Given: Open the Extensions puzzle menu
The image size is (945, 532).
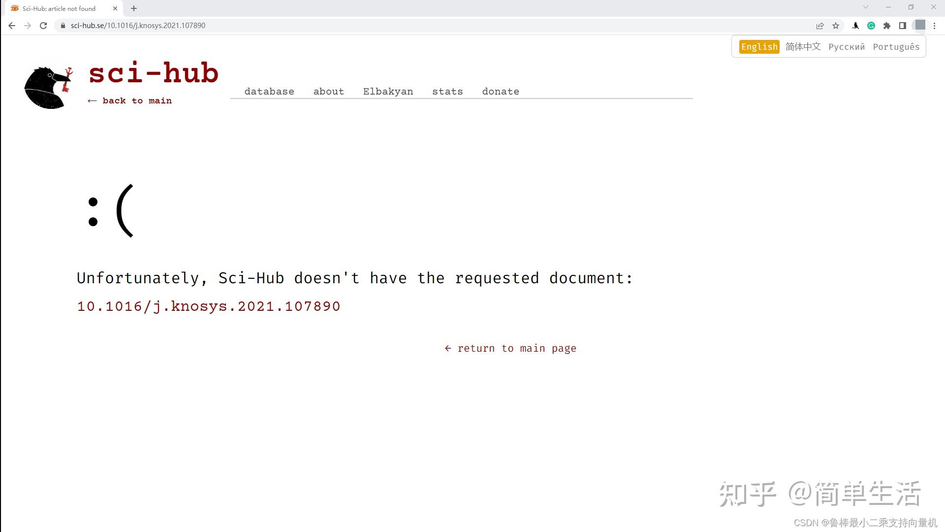Looking at the screenshot, I should click(887, 26).
